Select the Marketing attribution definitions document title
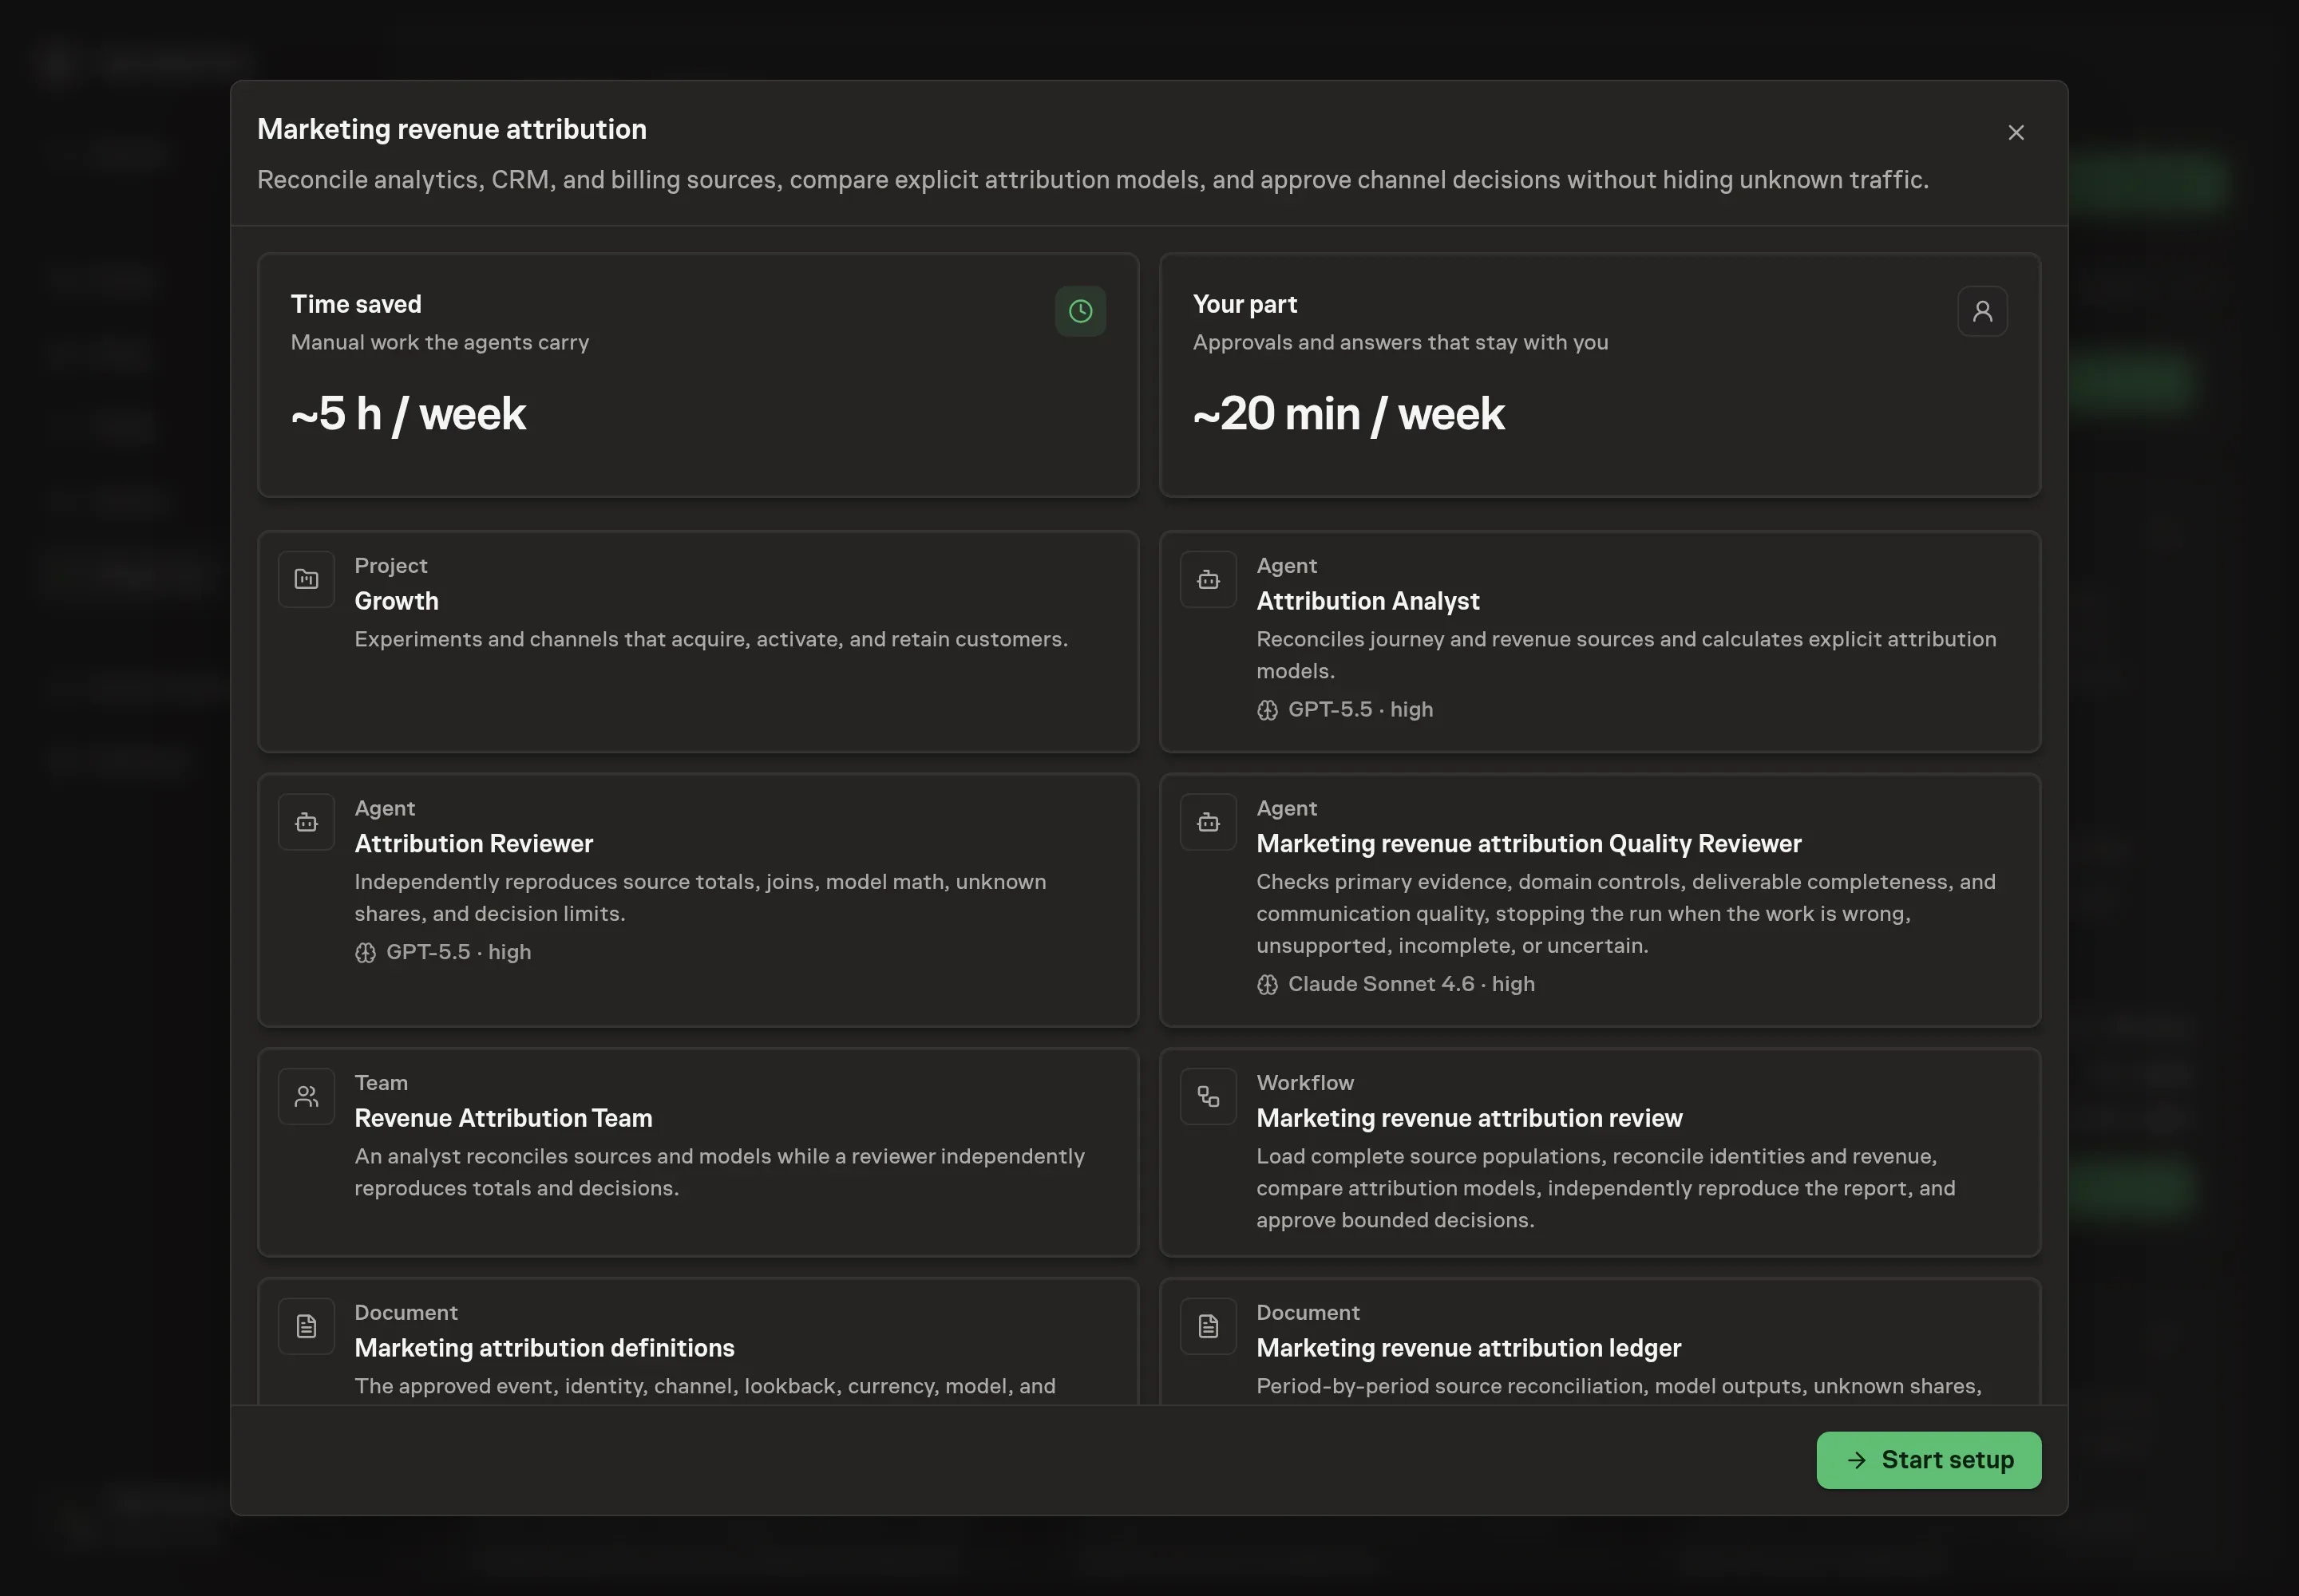The width and height of the screenshot is (2299, 1596). point(544,1348)
